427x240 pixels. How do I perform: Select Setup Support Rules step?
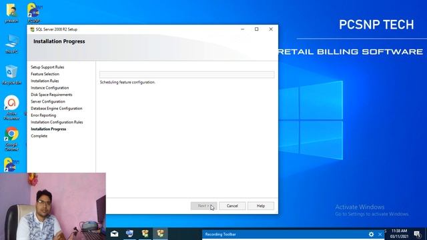coord(47,67)
